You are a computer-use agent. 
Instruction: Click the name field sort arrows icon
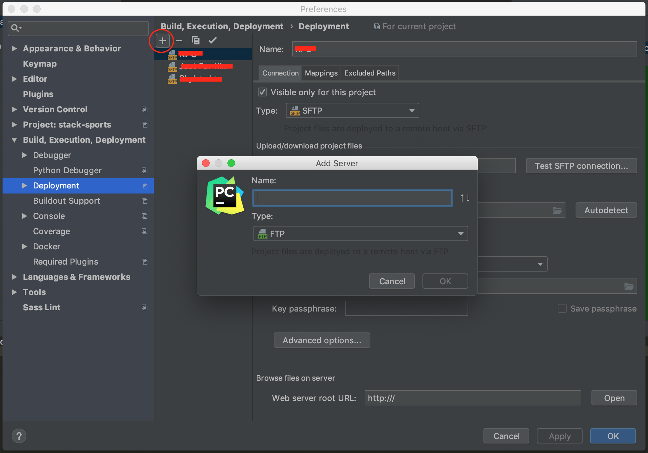tap(465, 198)
